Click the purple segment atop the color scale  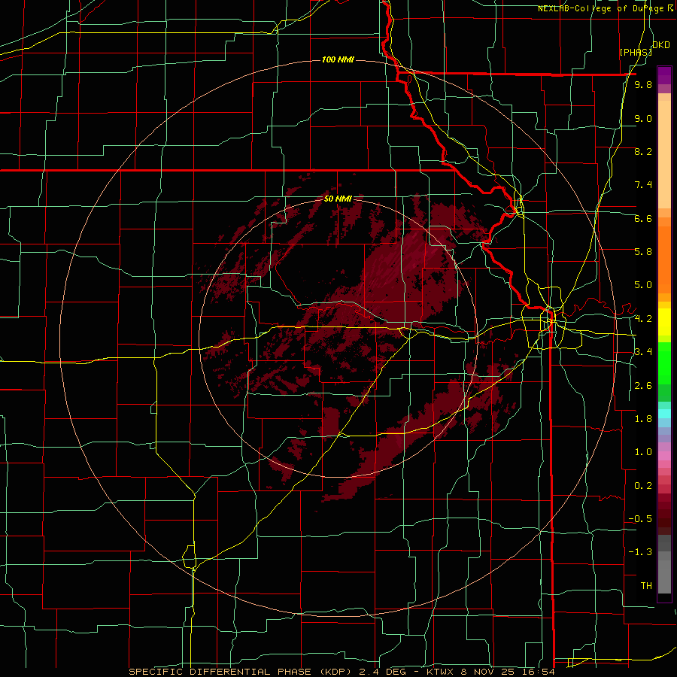[x=664, y=75]
